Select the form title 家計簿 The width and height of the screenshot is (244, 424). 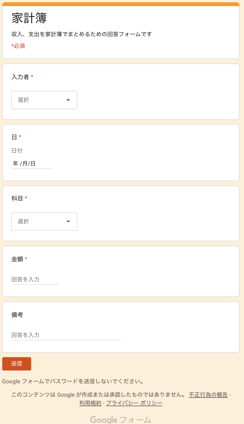(29, 18)
